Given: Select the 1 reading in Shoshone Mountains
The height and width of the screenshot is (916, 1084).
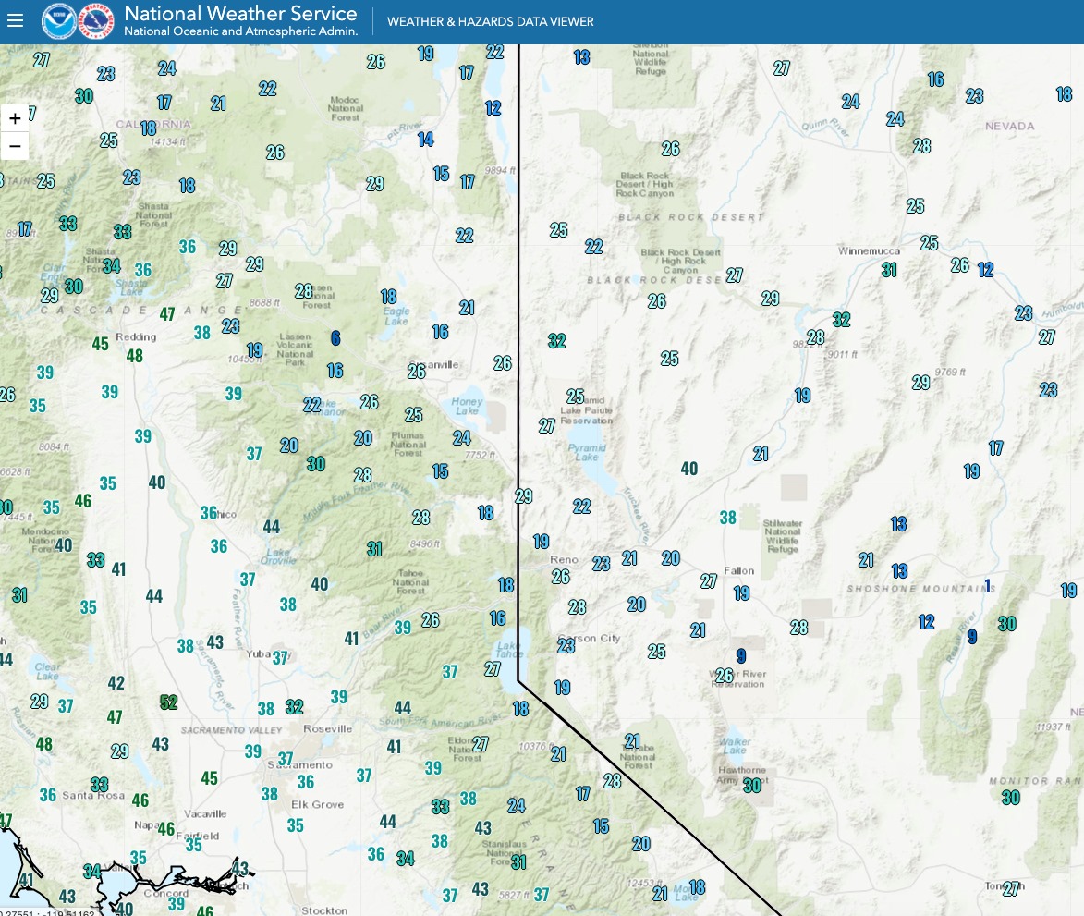Looking at the screenshot, I should click(x=987, y=586).
